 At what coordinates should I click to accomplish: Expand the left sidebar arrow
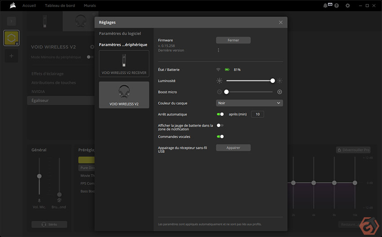point(11,21)
